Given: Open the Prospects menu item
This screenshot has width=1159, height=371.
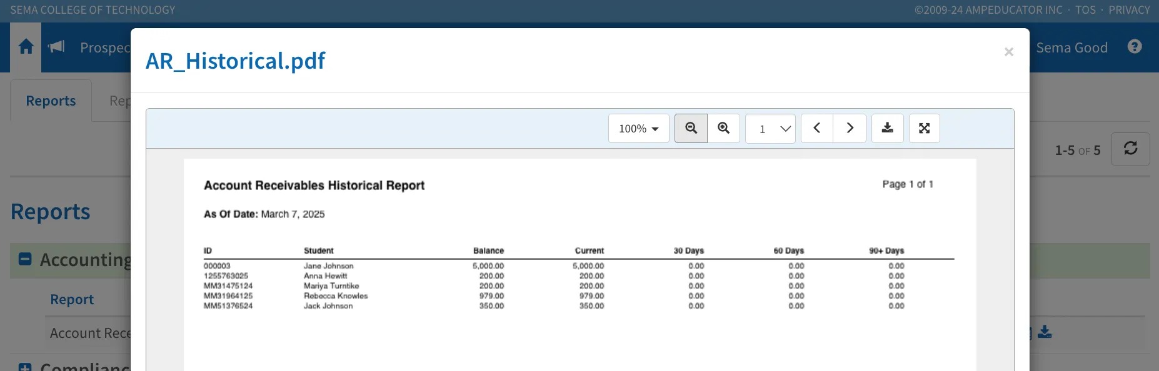Looking at the screenshot, I should (x=105, y=47).
